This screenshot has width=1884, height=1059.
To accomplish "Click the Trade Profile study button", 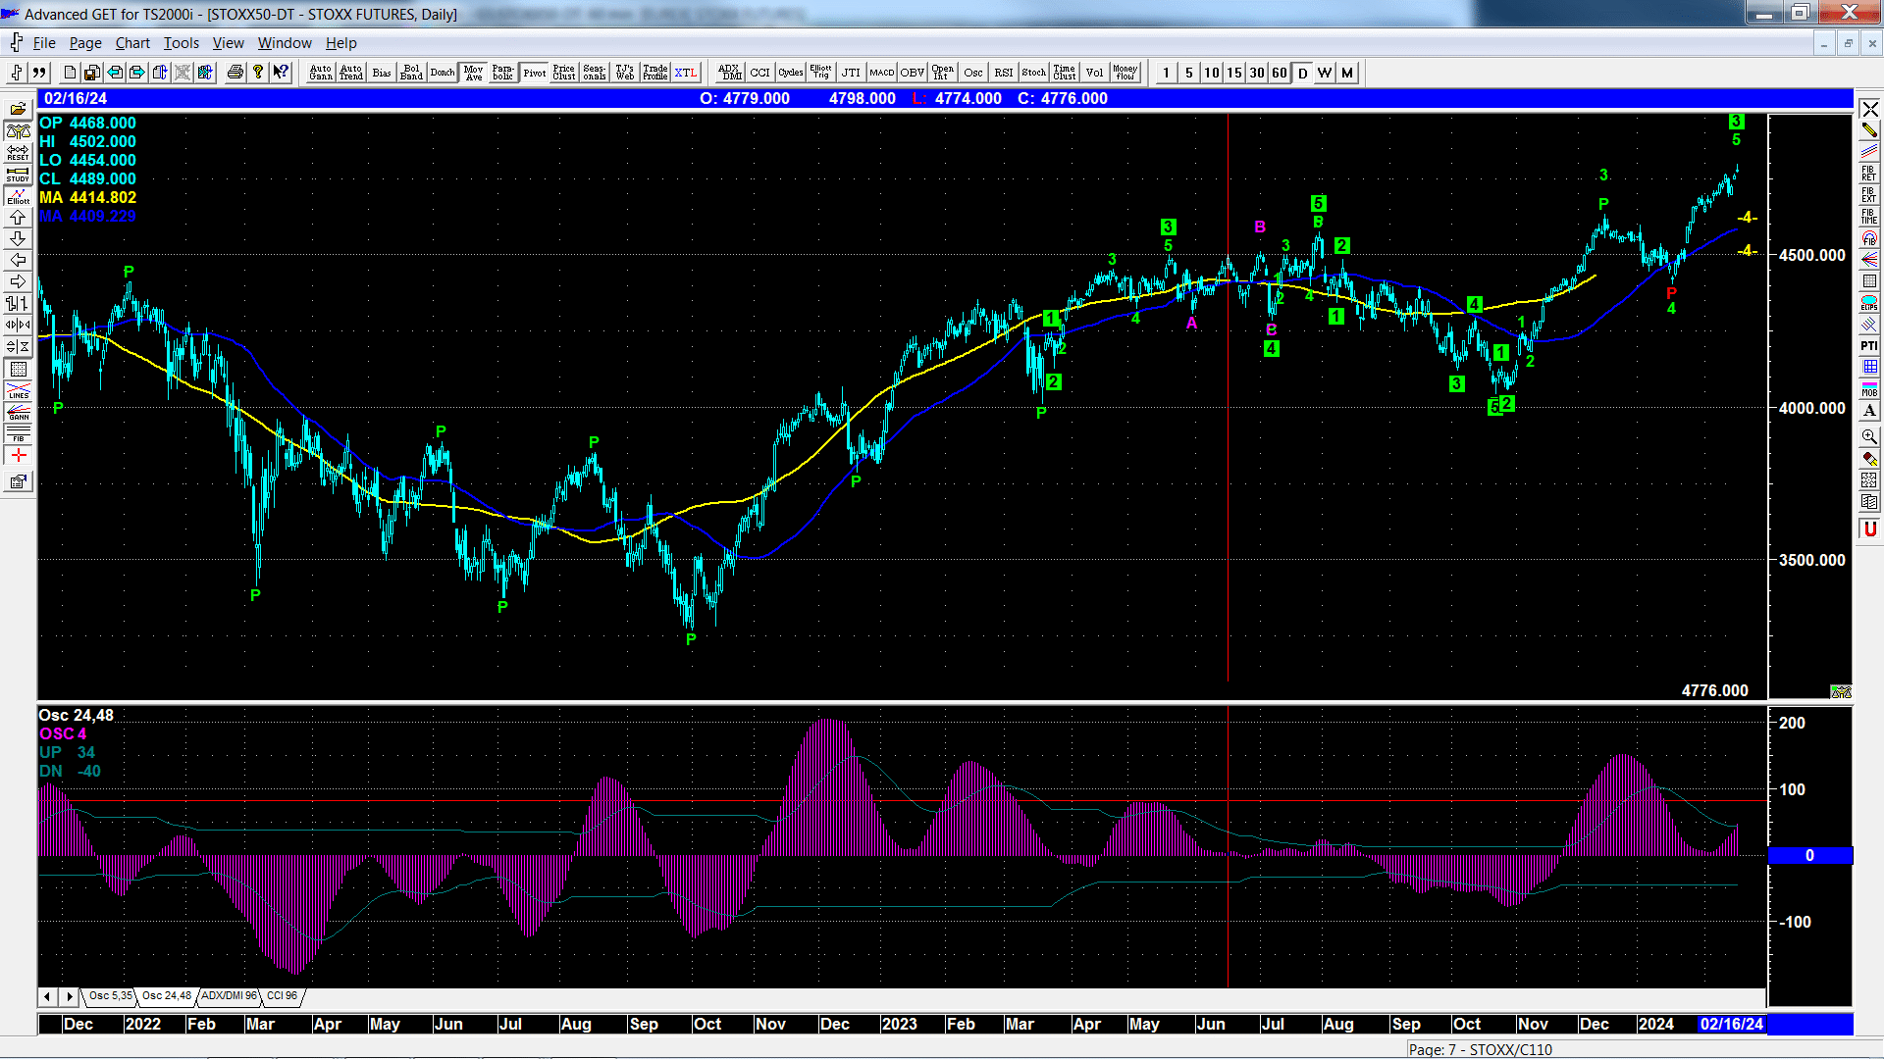I will pos(654,73).
